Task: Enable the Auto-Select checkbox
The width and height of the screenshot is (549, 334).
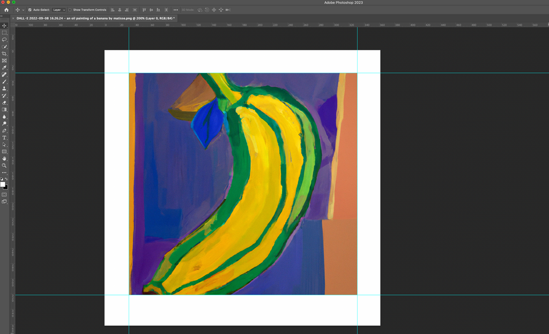Action: point(31,9)
